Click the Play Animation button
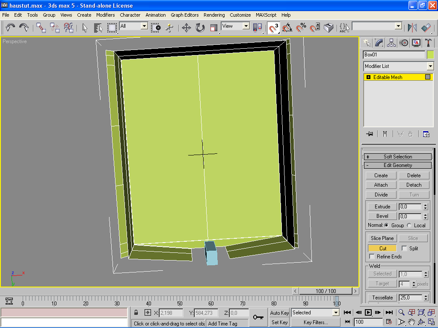Viewport: 438px width, 328px height. pos(368,313)
